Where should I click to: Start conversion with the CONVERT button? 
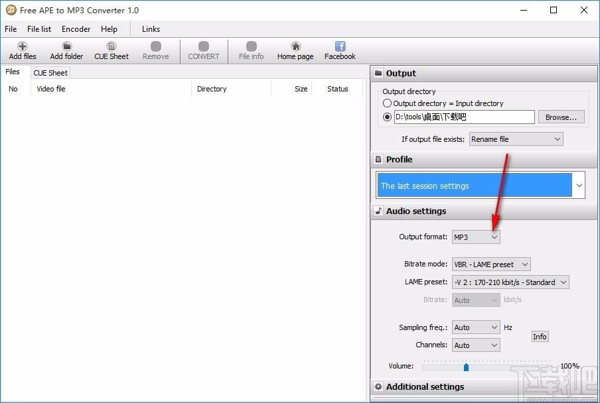pos(204,51)
